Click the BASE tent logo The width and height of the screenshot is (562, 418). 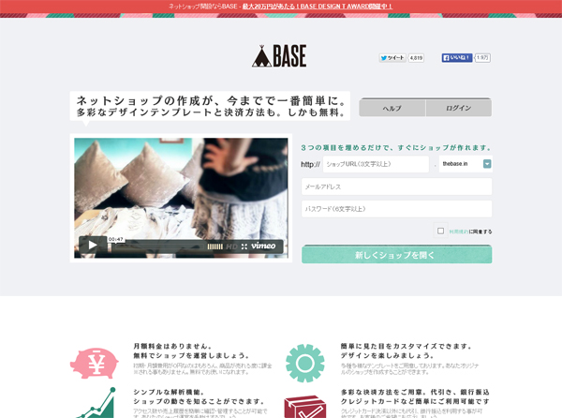pos(279,56)
